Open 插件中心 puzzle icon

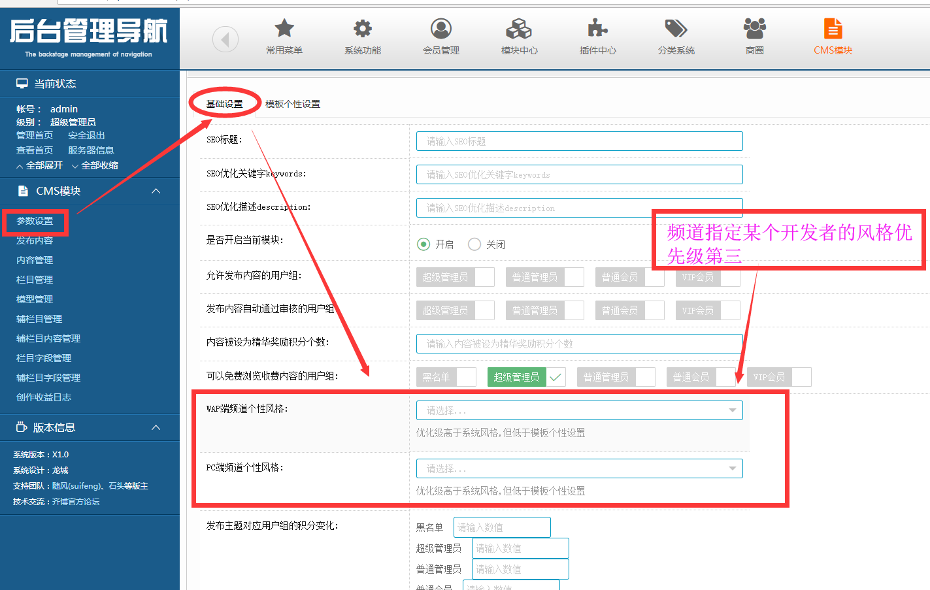click(x=597, y=29)
